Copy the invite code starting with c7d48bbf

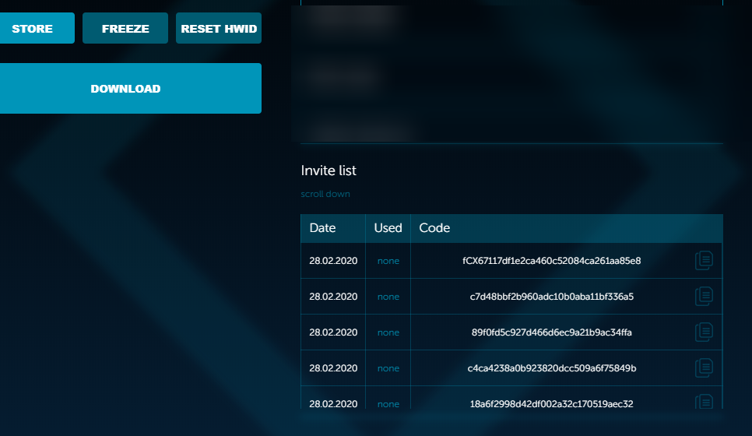(704, 297)
